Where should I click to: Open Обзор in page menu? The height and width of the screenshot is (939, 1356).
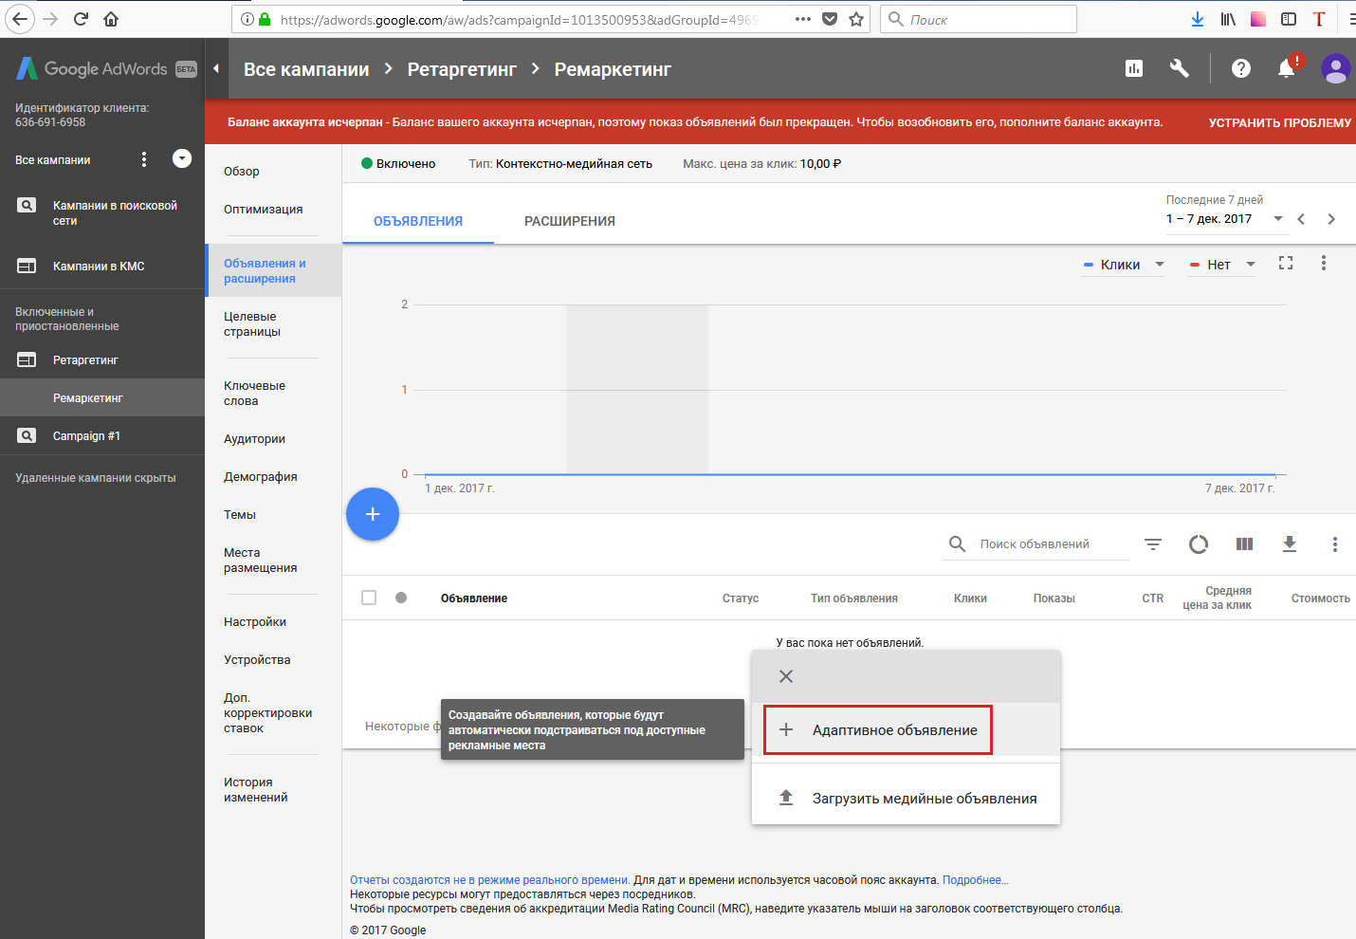tap(242, 172)
